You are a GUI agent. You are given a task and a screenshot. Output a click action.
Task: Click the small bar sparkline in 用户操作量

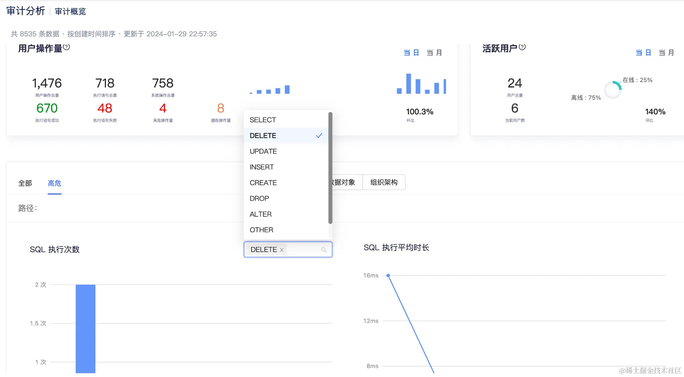tap(270, 89)
